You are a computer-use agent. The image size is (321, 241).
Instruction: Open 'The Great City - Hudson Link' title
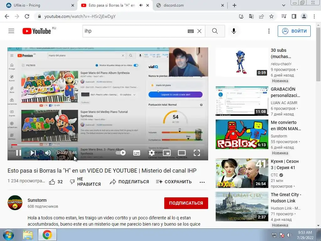(286, 198)
